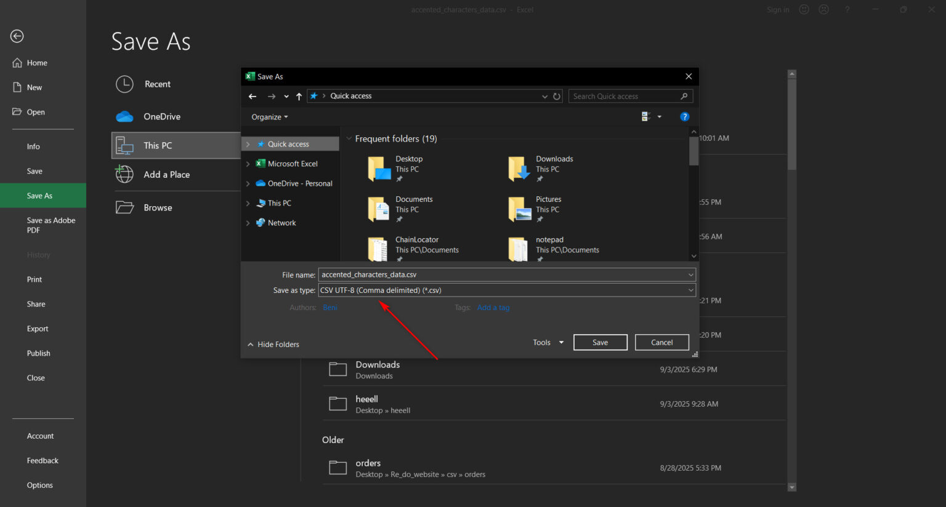This screenshot has height=507, width=946.
Task: Open the dialog help question mark icon
Action: point(684,117)
